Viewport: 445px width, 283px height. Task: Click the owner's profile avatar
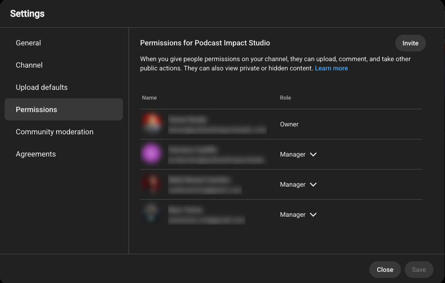(152, 124)
